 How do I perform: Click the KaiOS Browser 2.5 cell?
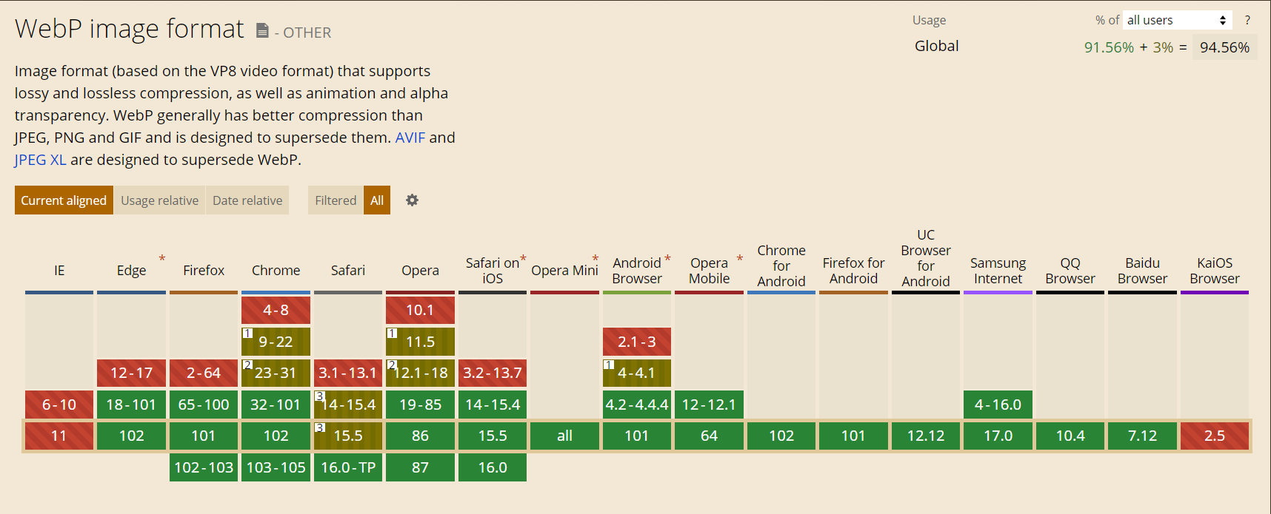pos(1215,436)
